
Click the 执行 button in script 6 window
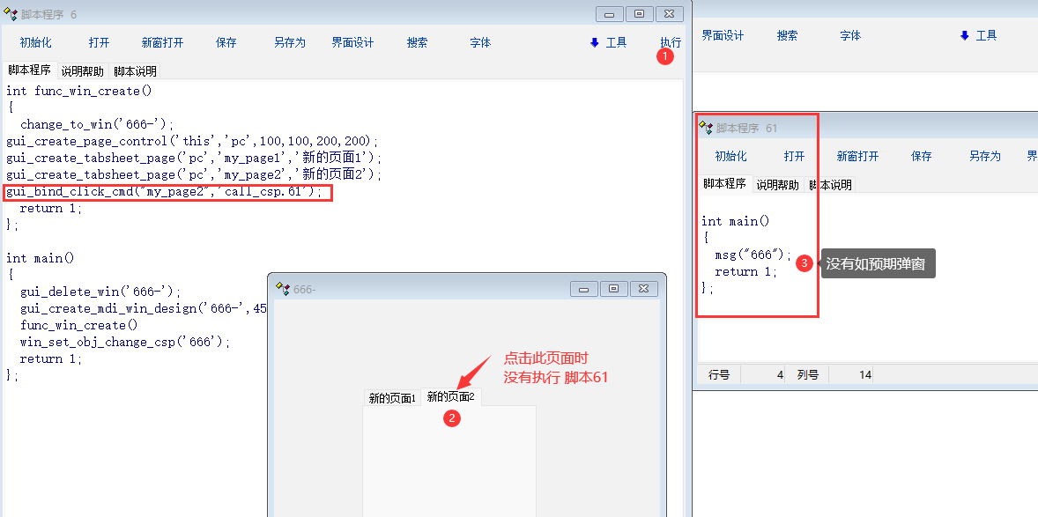pos(670,42)
